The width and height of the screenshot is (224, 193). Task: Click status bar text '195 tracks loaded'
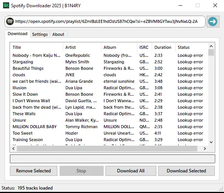[35, 188]
